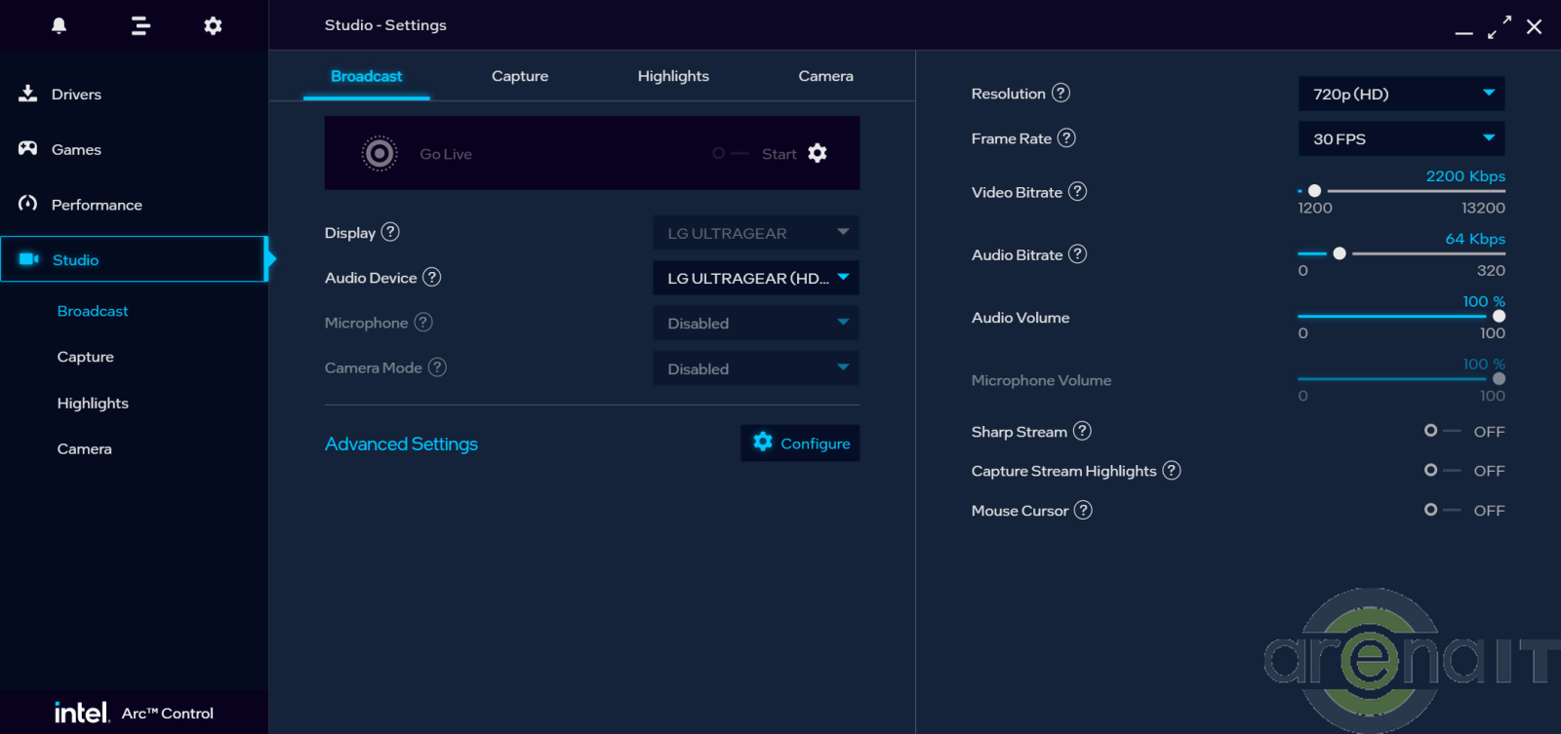This screenshot has height=734, width=1561.
Task: Click the Games controller icon
Action: 27,149
